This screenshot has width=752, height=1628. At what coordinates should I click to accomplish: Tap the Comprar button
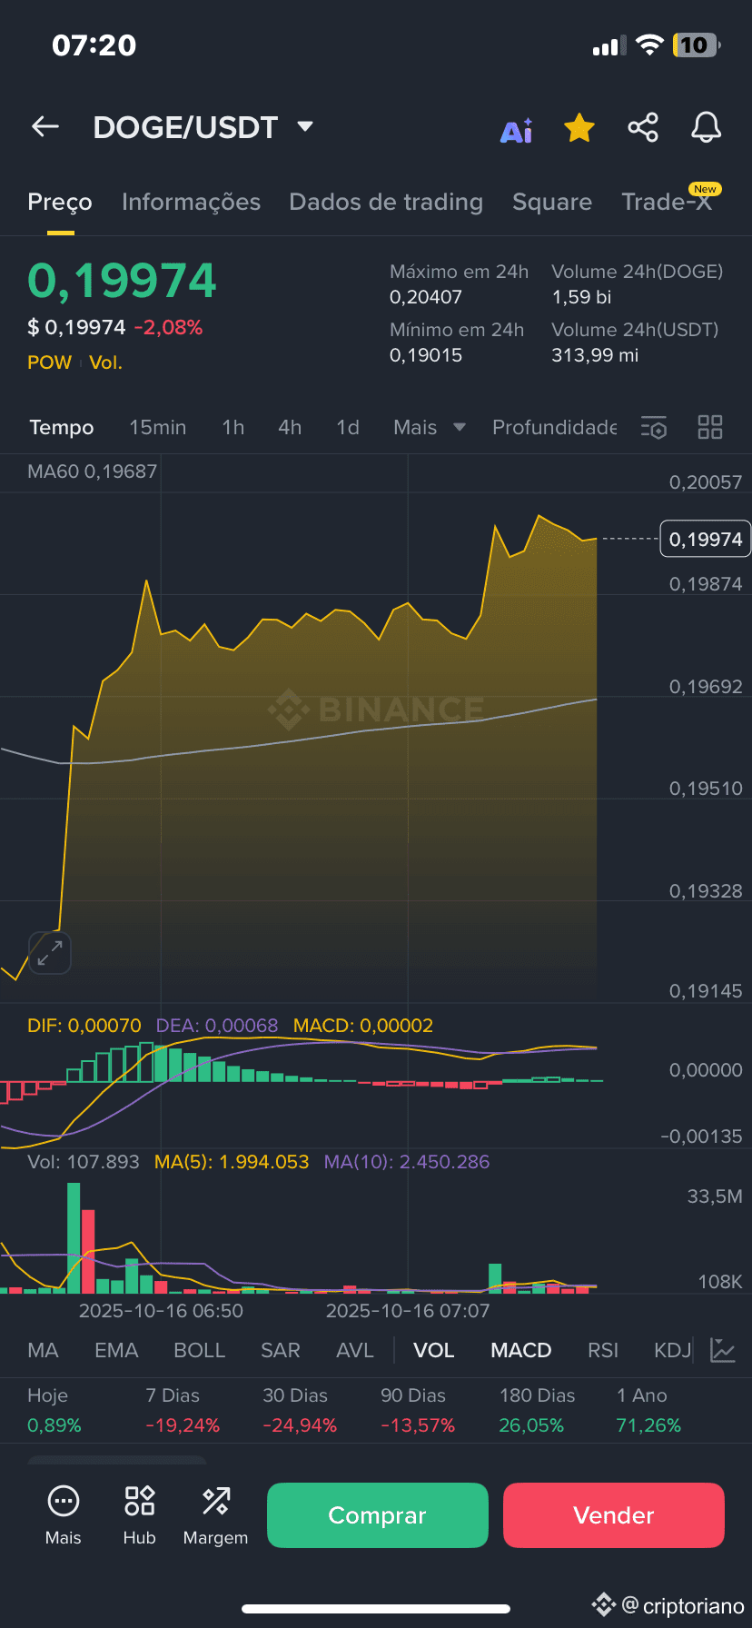pos(378,1515)
